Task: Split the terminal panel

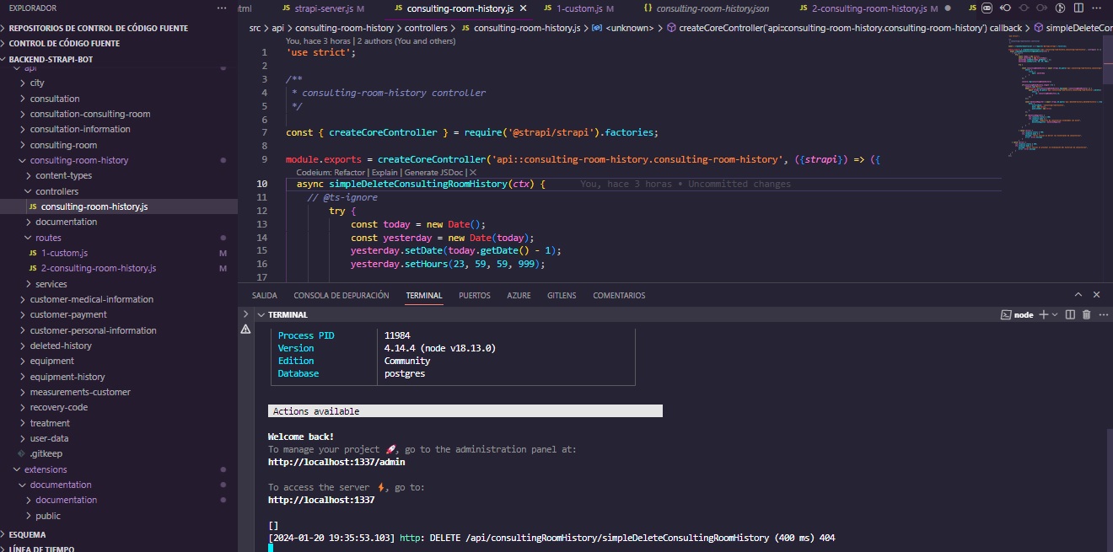Action: [x=1070, y=314]
